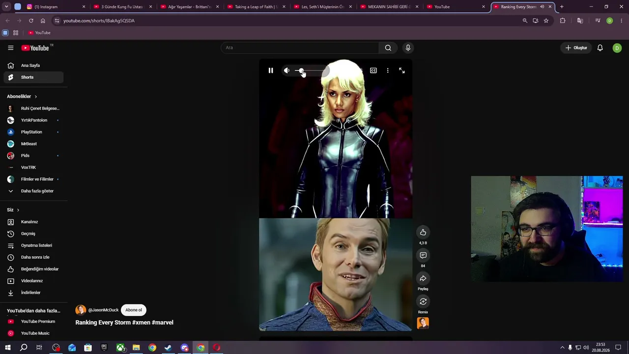Open İndirilenler downloads

pyautogui.click(x=33, y=293)
